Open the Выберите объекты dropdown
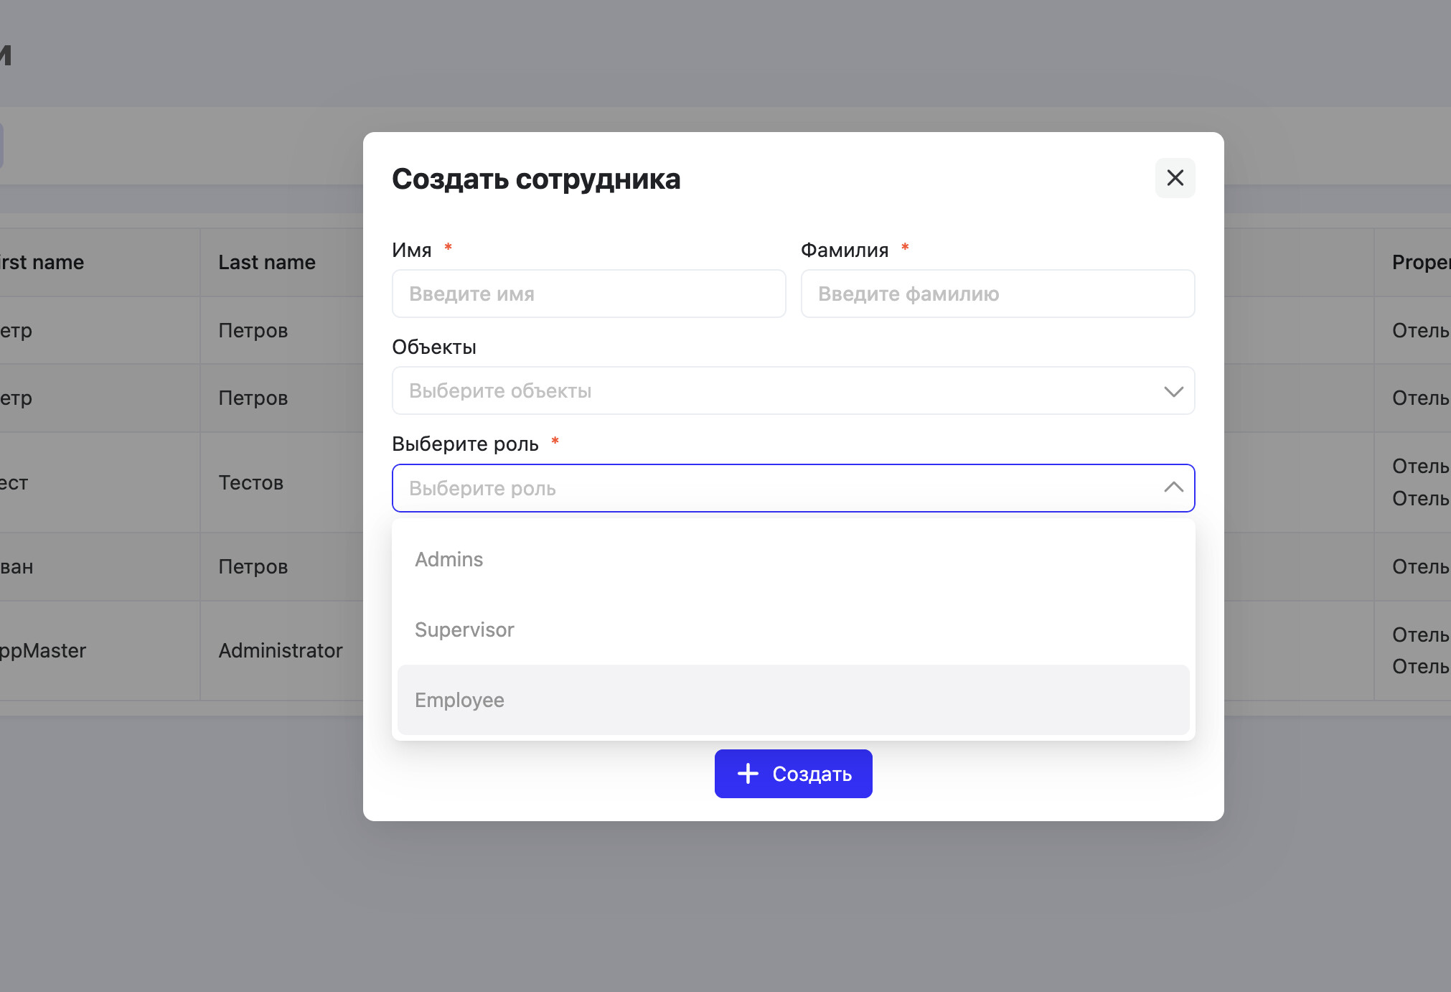This screenshot has height=992, width=1451. [793, 390]
